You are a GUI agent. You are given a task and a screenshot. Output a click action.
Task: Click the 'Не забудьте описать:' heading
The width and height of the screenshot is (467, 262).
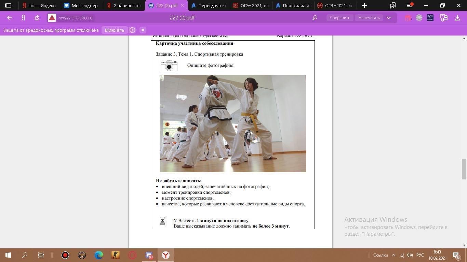pyautogui.click(x=179, y=181)
